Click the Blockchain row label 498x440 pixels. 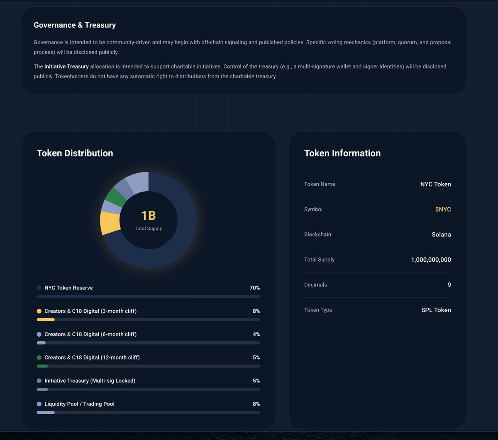click(x=317, y=234)
